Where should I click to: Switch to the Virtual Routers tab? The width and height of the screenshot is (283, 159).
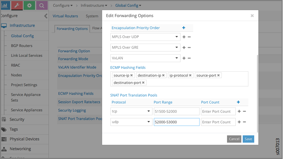65,16
